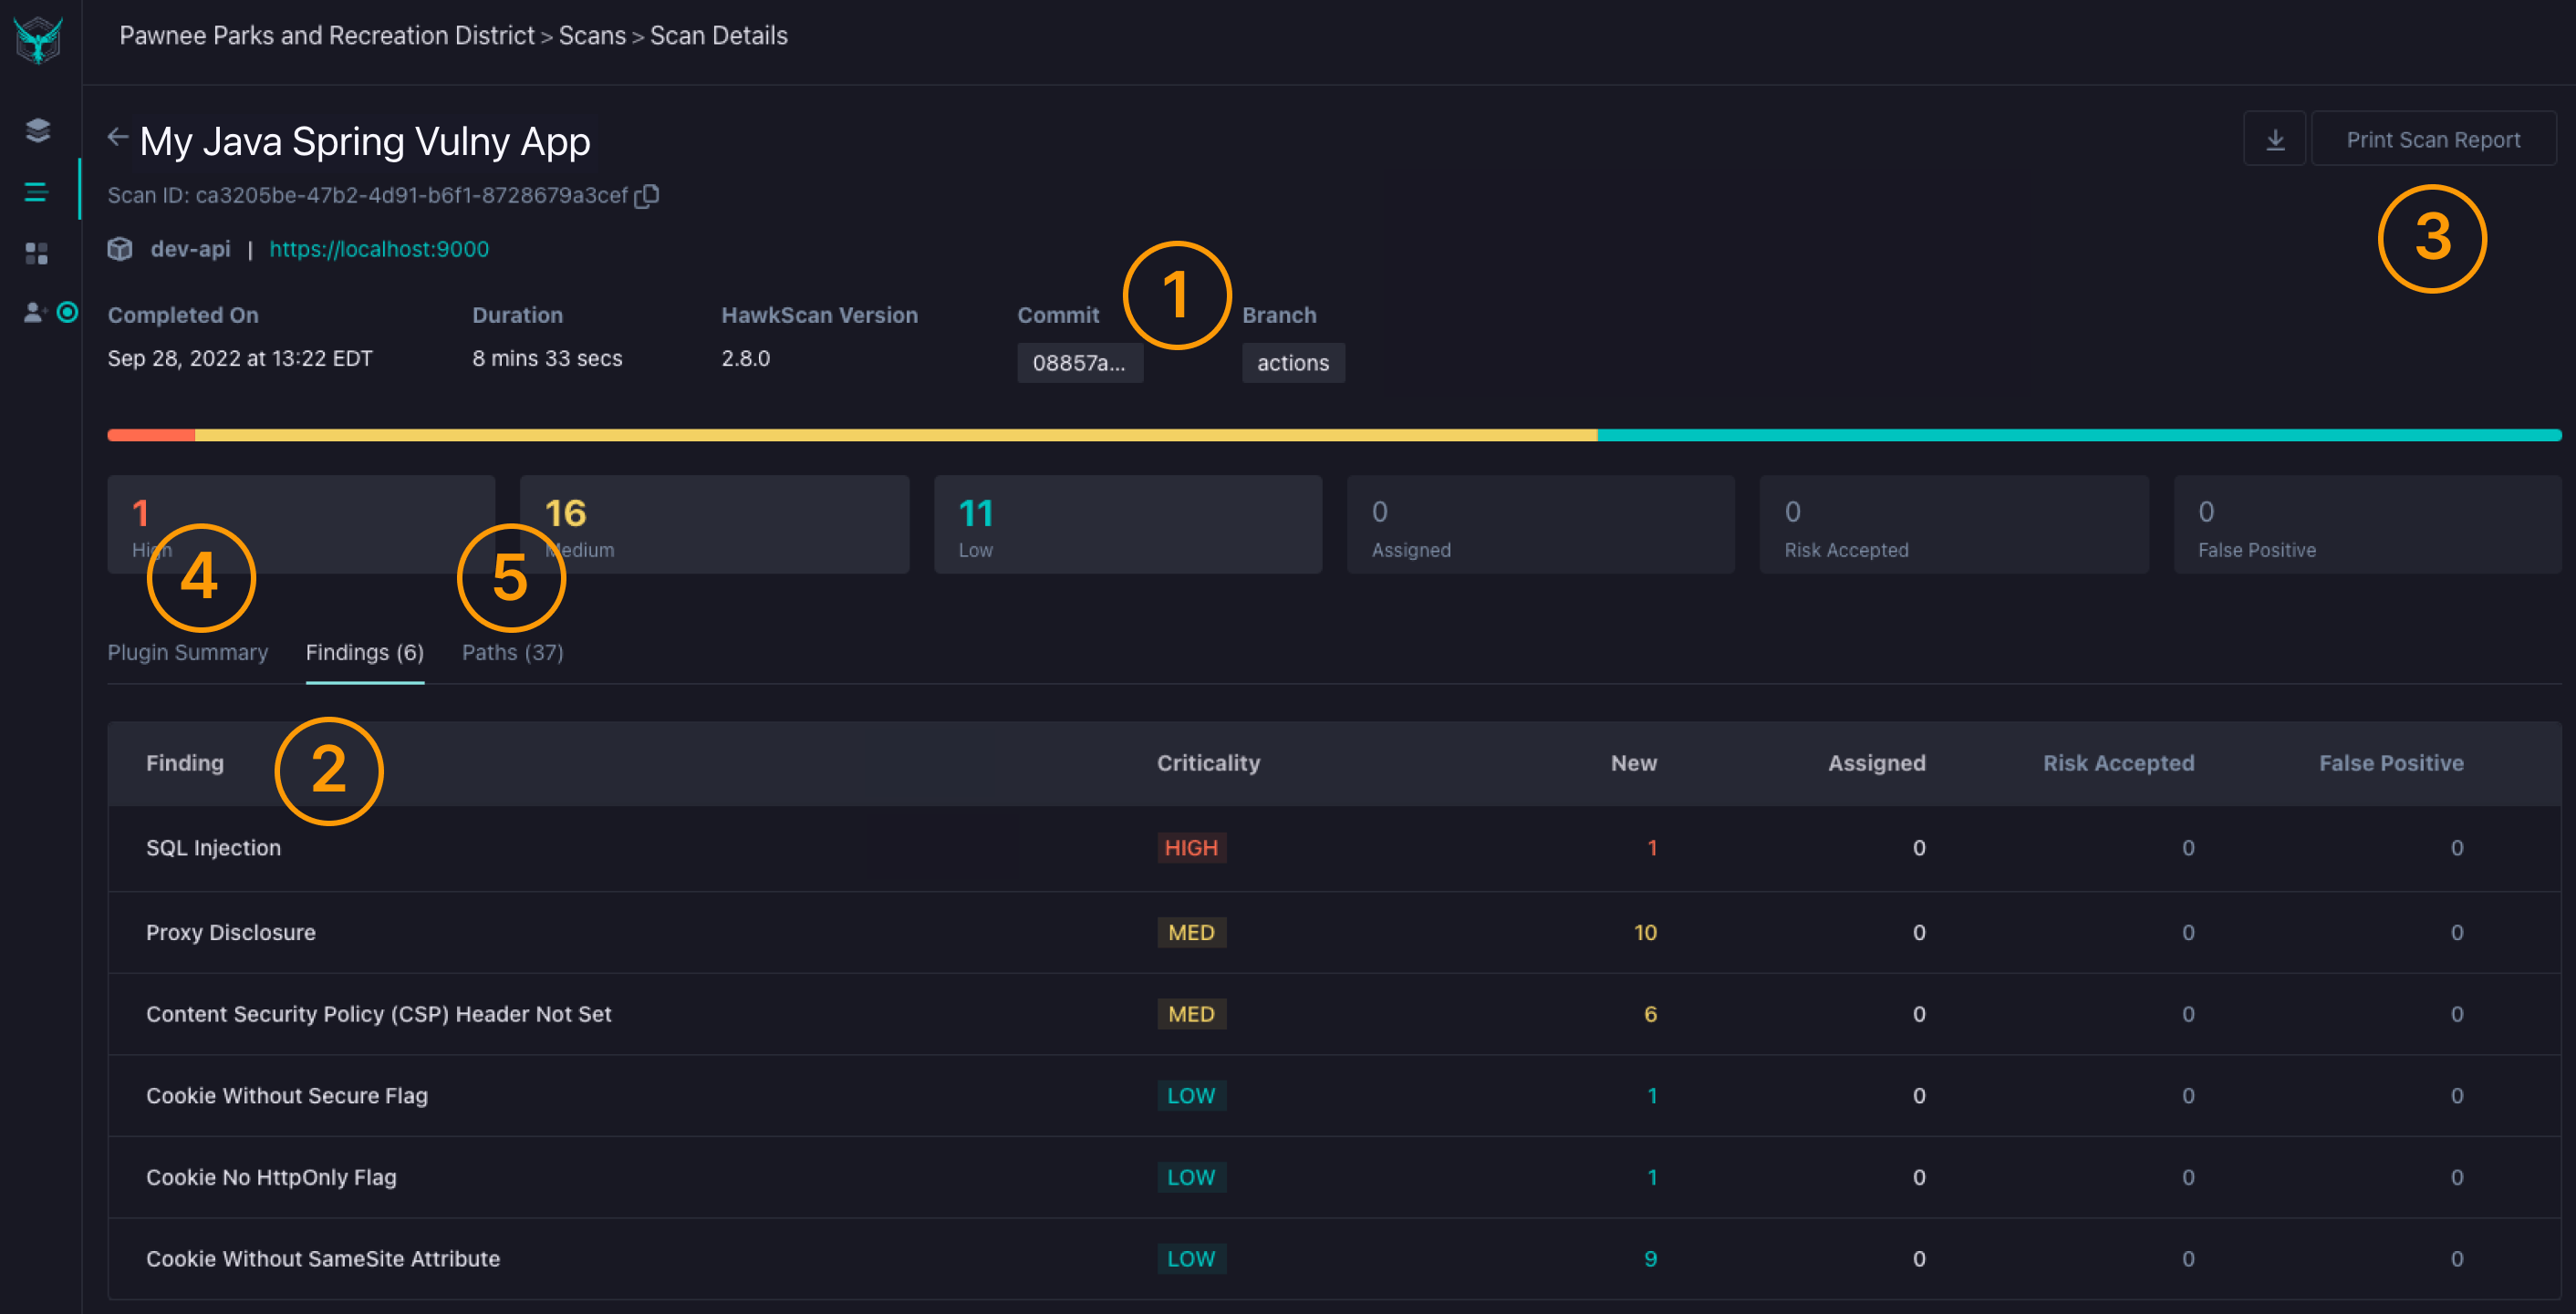Click the 08857a commit badge
The width and height of the screenshot is (2576, 1314).
coord(1078,363)
